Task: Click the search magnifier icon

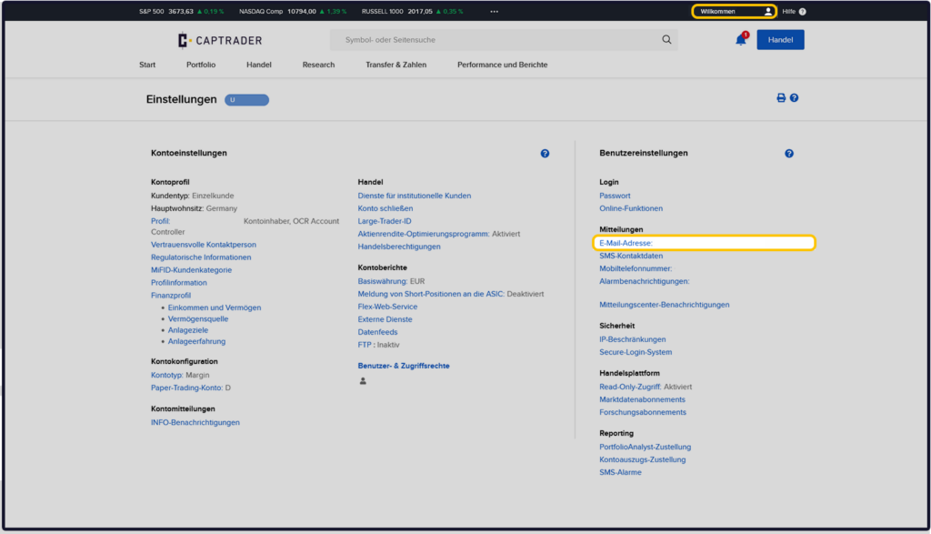Action: click(x=666, y=39)
